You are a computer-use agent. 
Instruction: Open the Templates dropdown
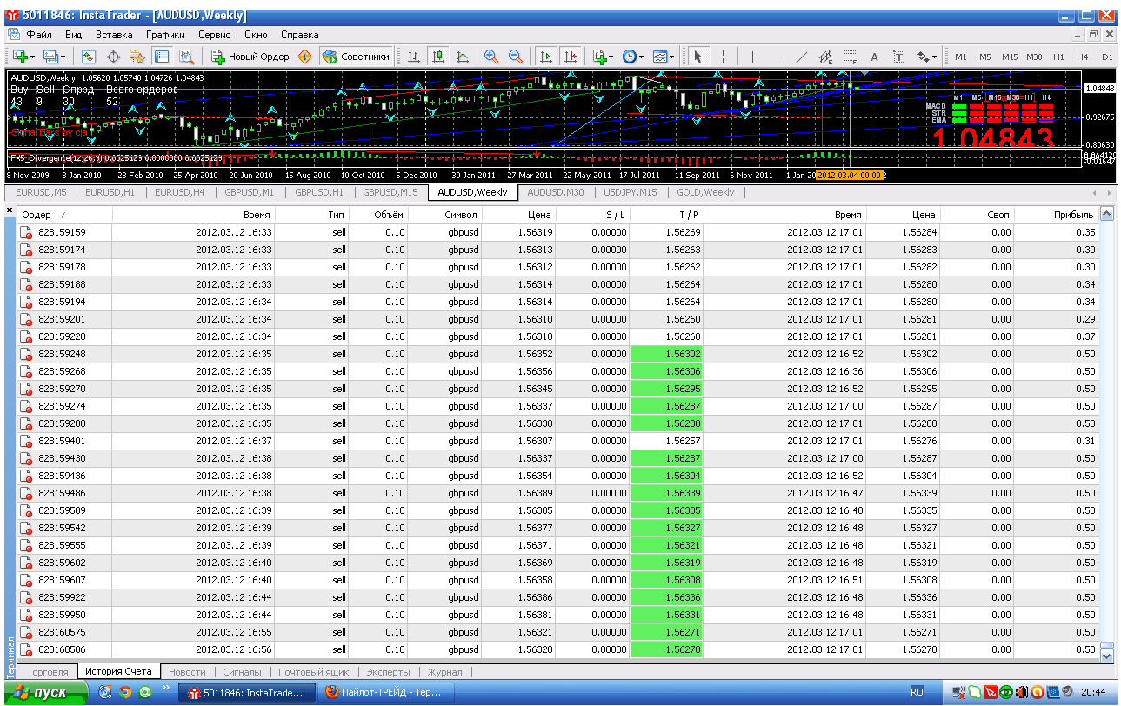(x=664, y=57)
